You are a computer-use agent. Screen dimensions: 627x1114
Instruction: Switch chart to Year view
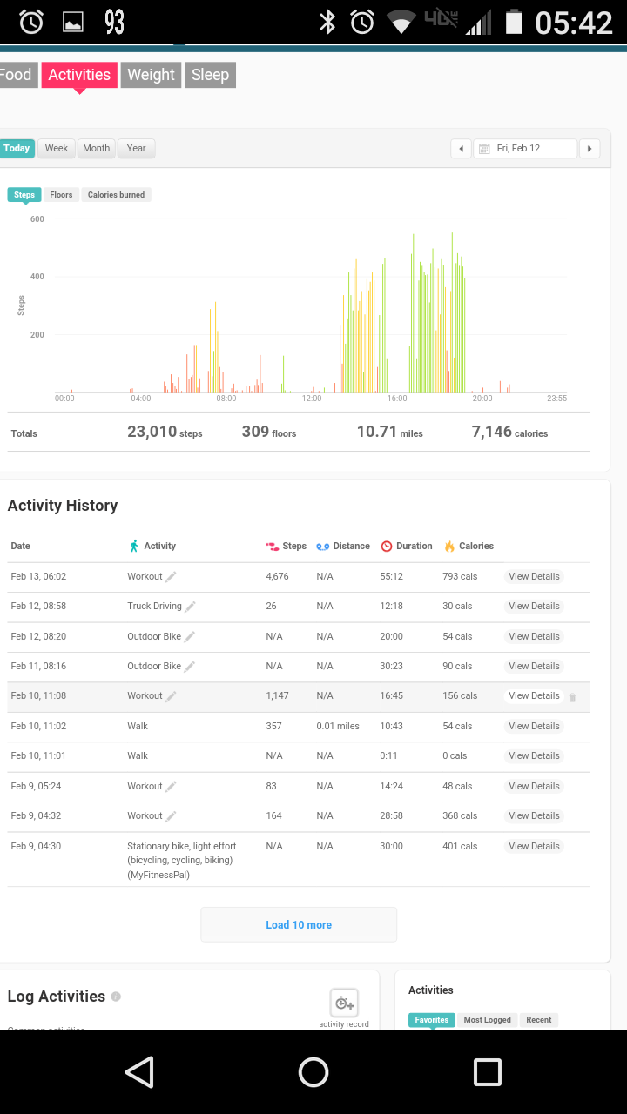137,149
